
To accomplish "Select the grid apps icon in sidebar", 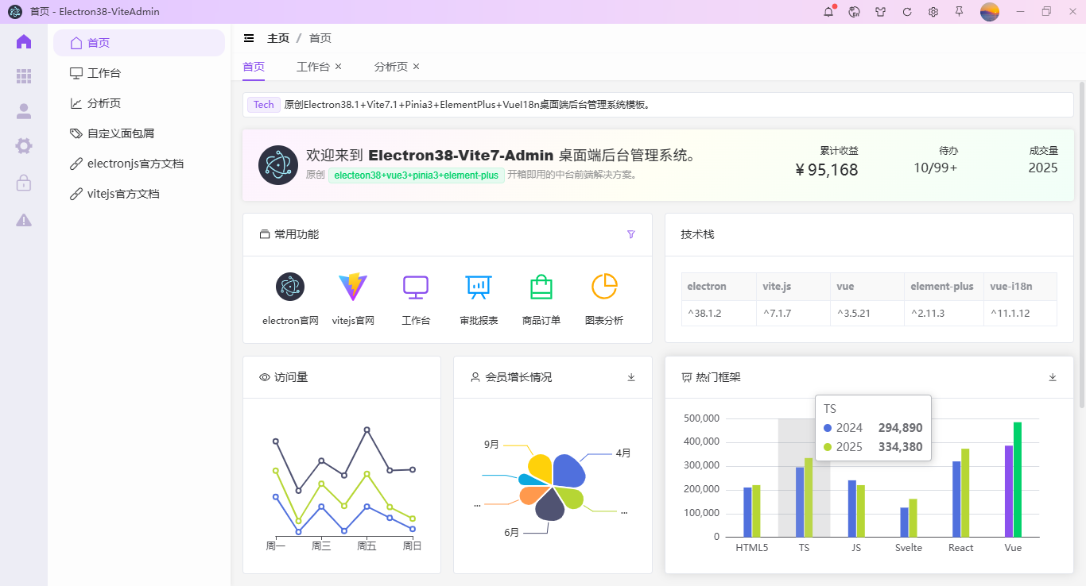I will point(24,76).
